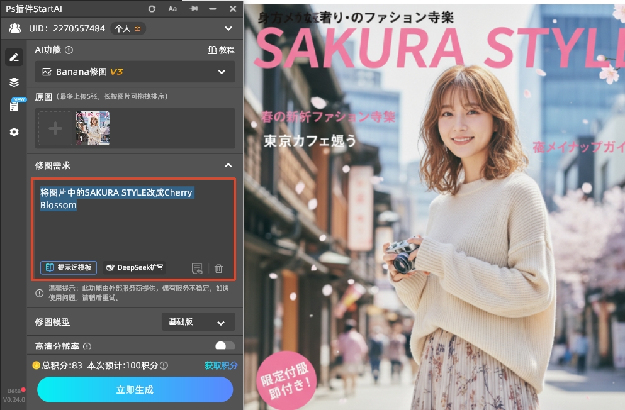Click the 立即生成 generate button
The image size is (625, 410).
tap(135, 390)
